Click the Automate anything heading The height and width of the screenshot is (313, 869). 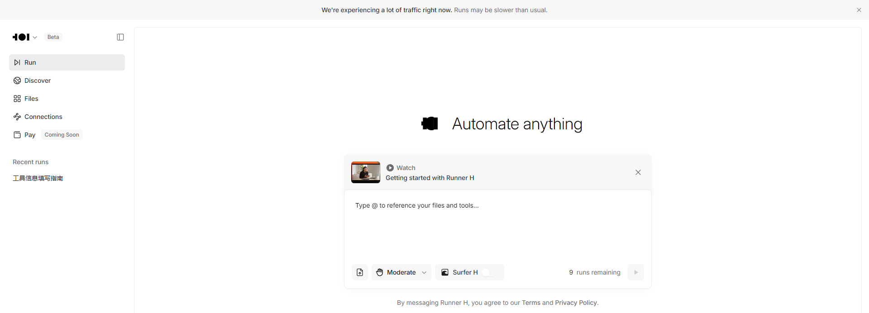click(517, 124)
